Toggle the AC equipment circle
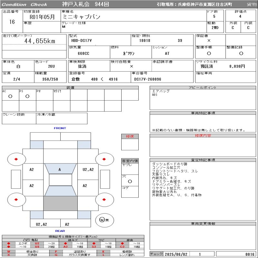The width and height of the screenshot is (258, 258). pyautogui.click(x=10, y=96)
